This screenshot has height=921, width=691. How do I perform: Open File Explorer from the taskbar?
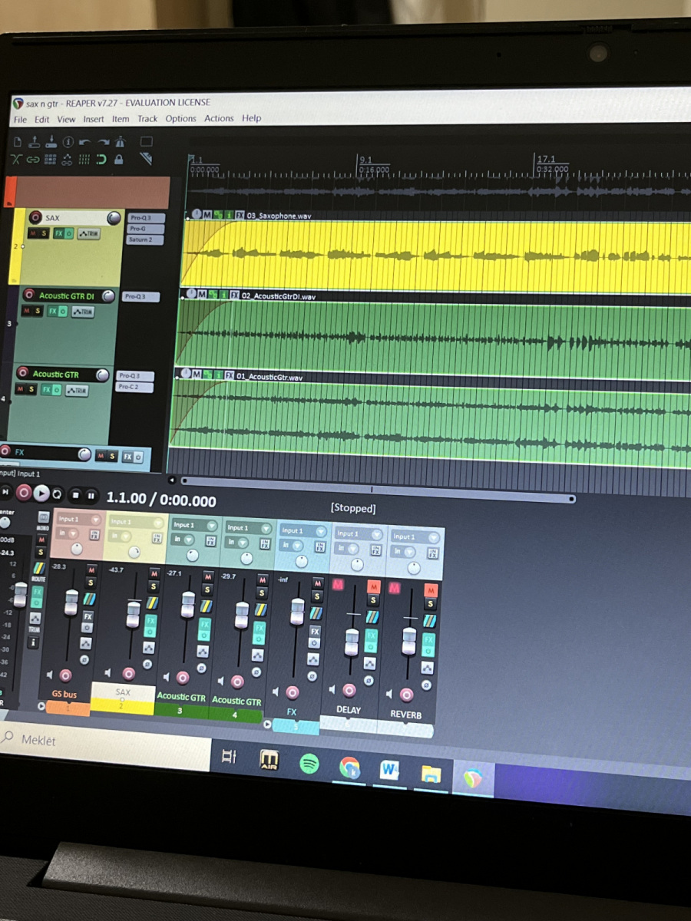pos(431,774)
